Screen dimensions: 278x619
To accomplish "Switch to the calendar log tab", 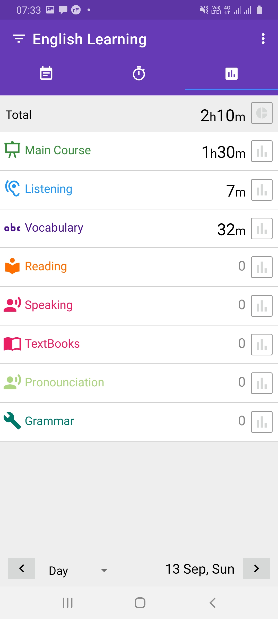I will point(46,74).
